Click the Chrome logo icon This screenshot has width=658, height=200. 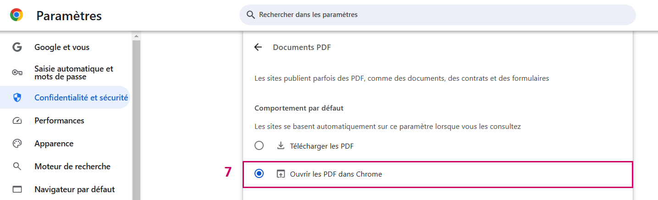17,15
